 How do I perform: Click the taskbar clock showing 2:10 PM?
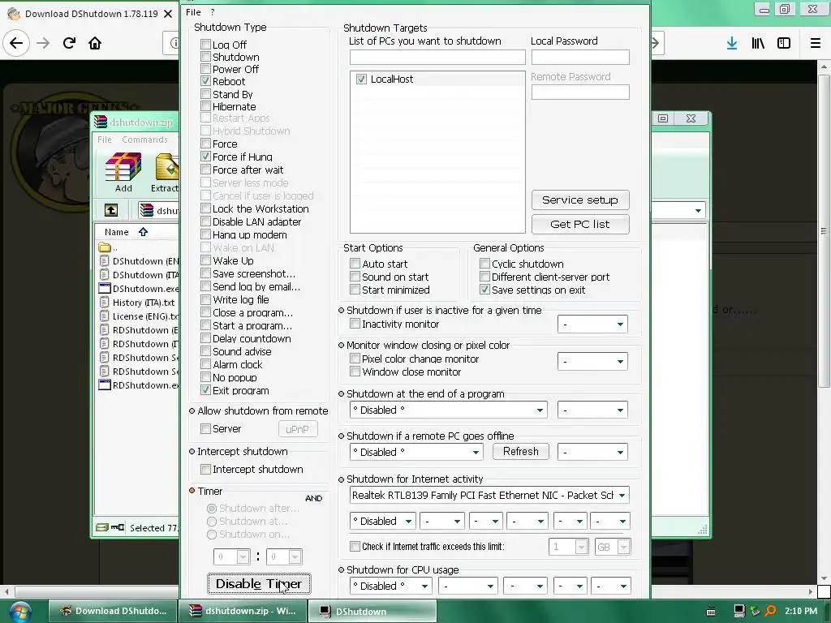801,611
